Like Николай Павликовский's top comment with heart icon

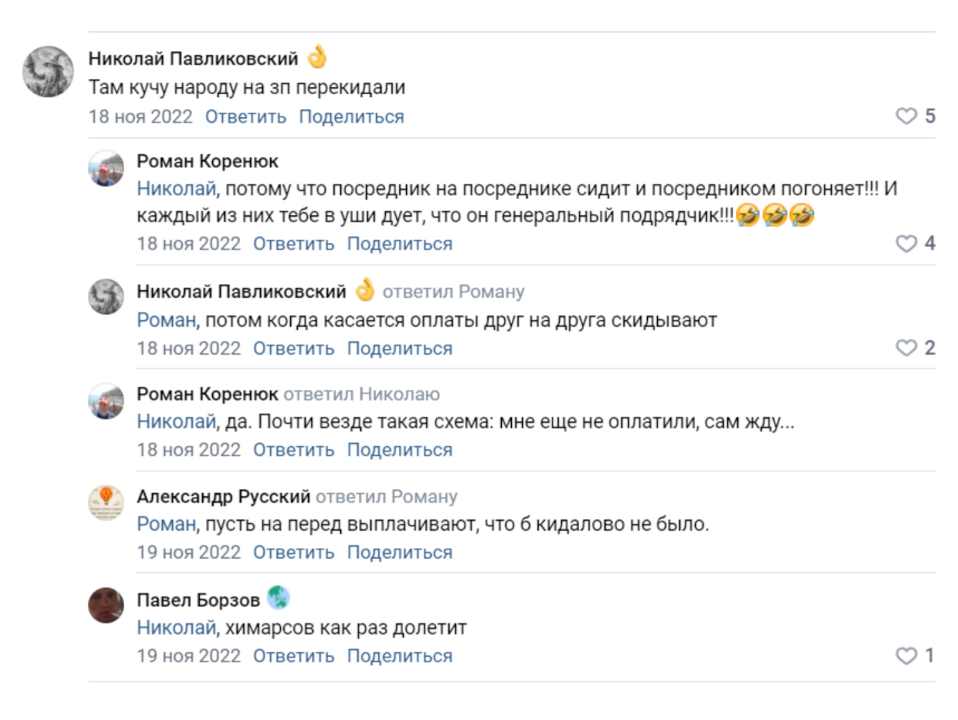(906, 116)
